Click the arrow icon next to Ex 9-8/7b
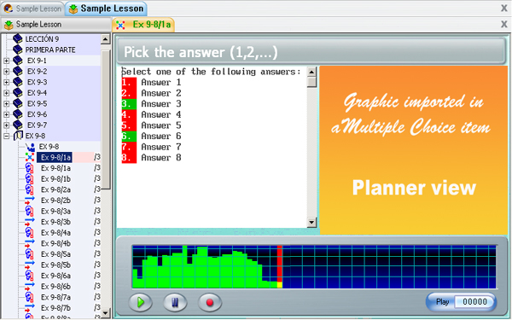This screenshot has width=512, height=320. pyautogui.click(x=29, y=308)
